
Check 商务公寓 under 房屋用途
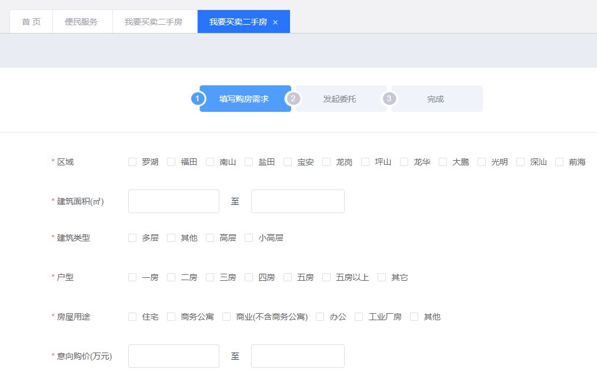coord(171,317)
